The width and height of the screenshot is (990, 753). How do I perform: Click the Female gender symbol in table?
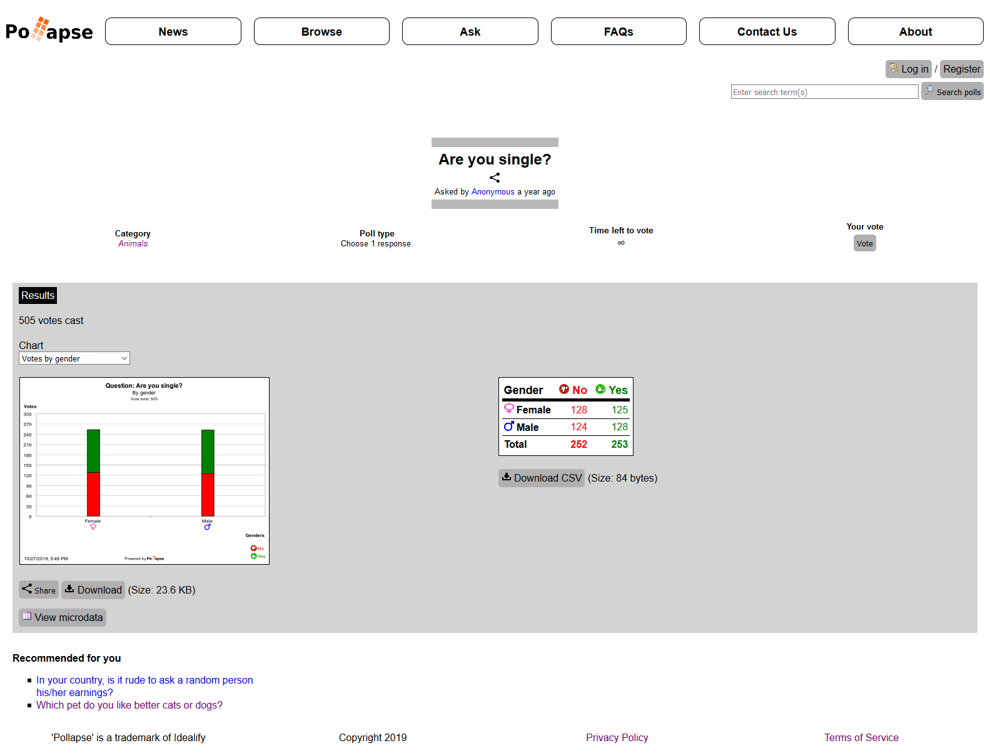click(509, 409)
